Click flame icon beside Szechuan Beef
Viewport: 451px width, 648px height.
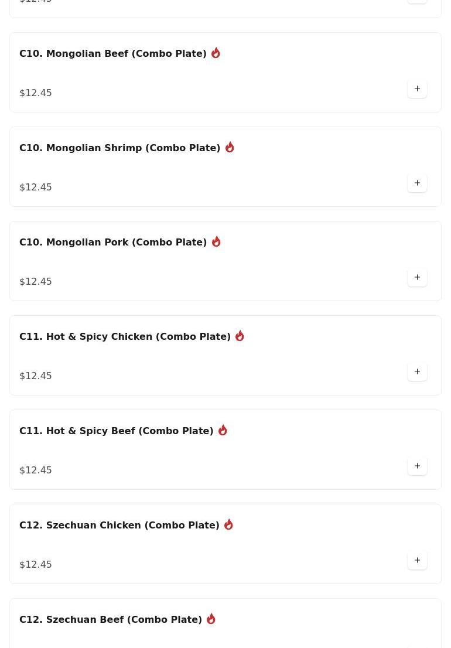211,619
